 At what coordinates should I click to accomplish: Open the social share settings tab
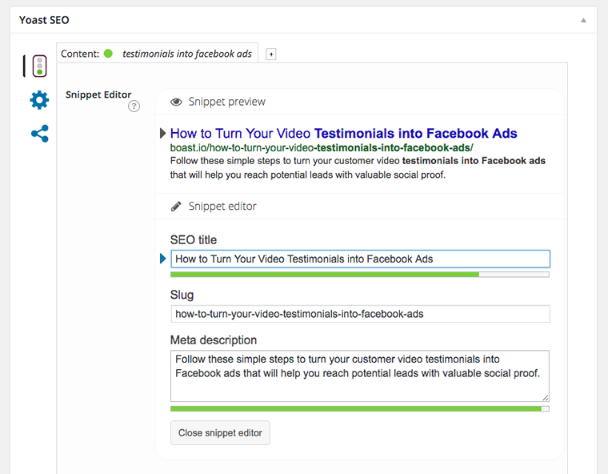[39, 134]
